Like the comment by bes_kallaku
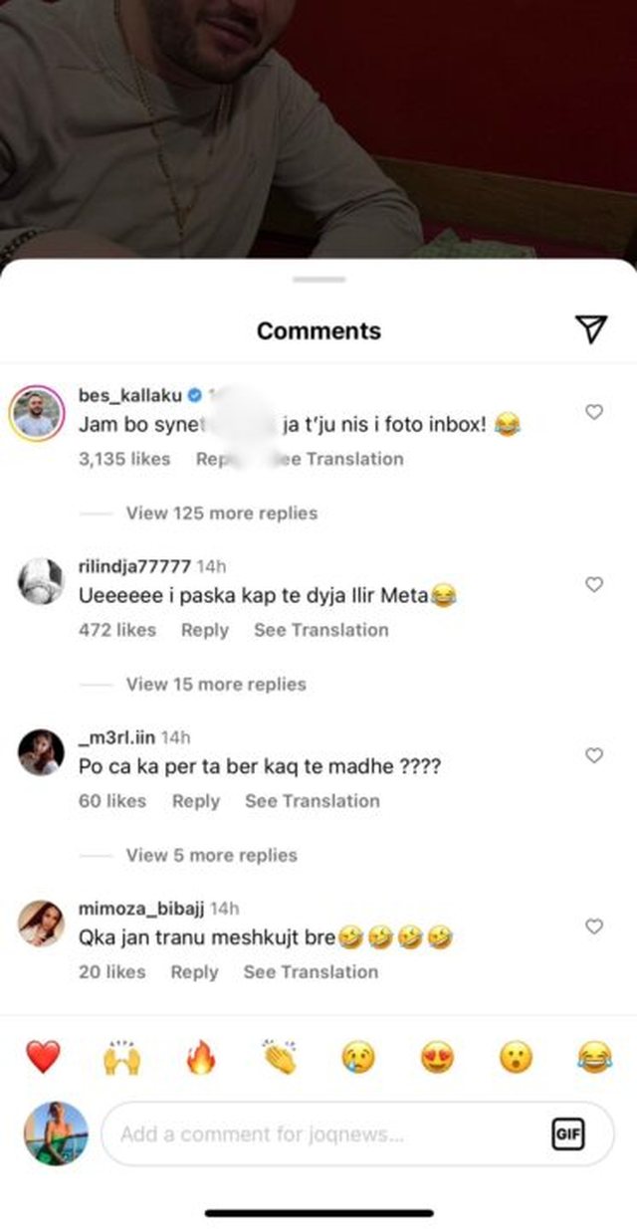 coord(594,412)
